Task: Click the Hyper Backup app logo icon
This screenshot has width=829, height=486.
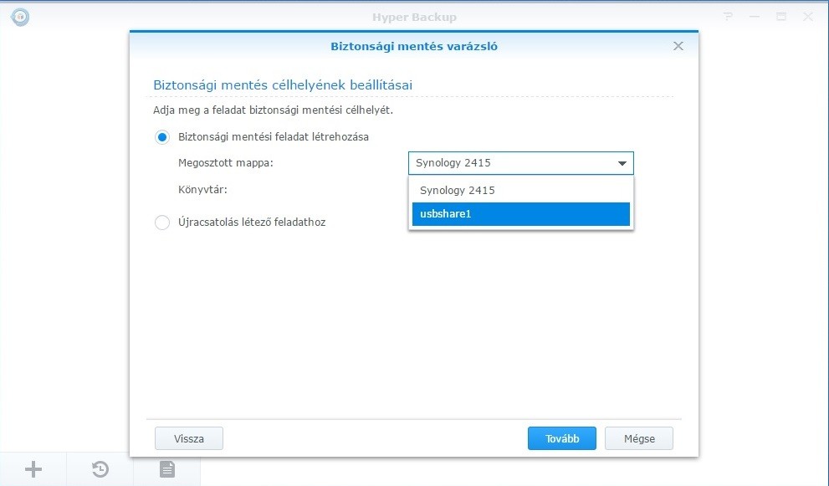Action: point(20,17)
